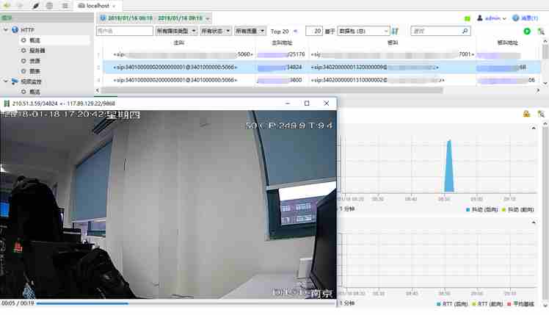This screenshot has height=315, width=549.
Task: Click the table horizontal scrollbar
Action: point(272,90)
